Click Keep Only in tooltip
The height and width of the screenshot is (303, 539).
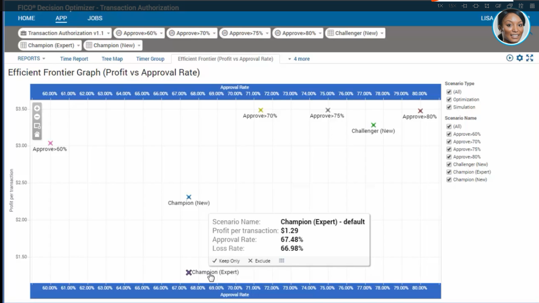pos(226,261)
